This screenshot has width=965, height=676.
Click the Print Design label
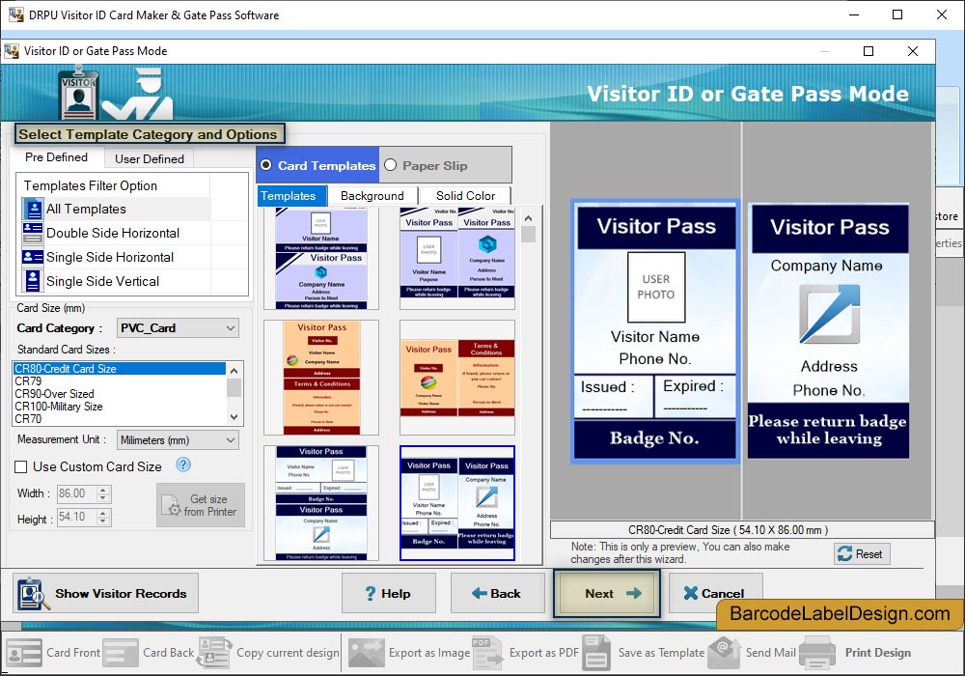[877, 653]
